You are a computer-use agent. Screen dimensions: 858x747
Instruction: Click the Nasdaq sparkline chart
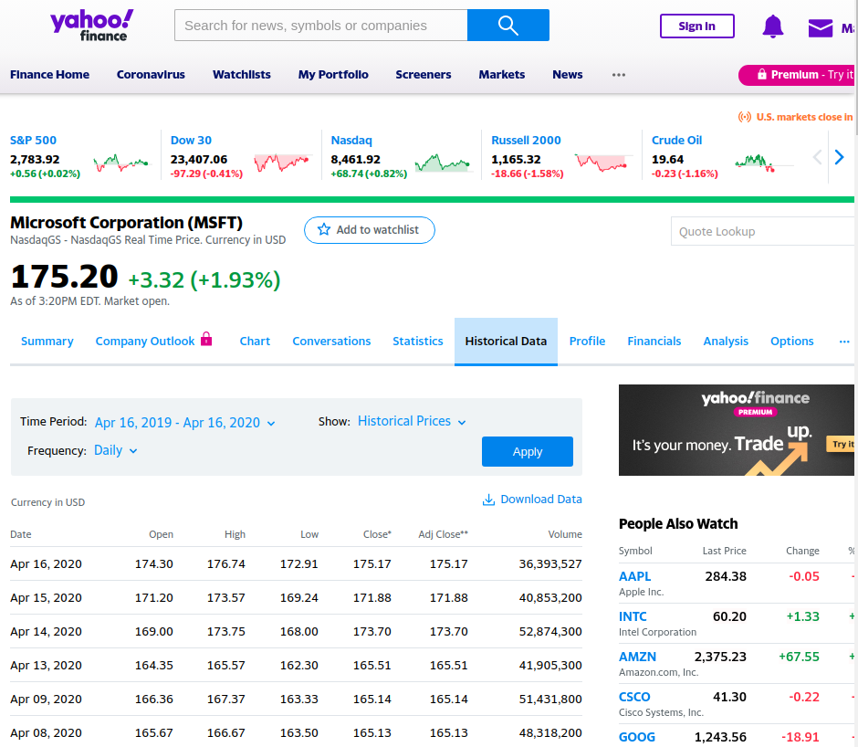(443, 163)
